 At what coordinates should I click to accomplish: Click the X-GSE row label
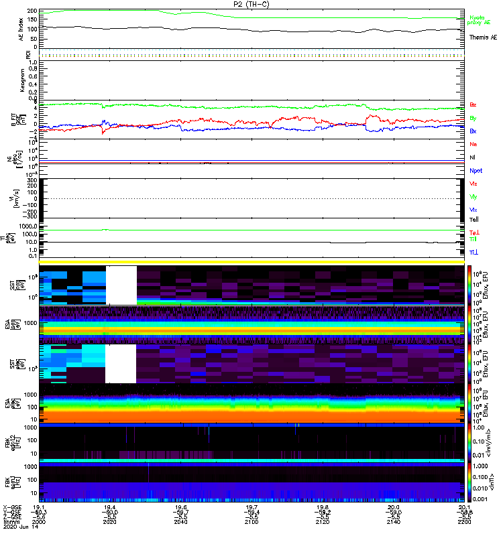click(12, 507)
